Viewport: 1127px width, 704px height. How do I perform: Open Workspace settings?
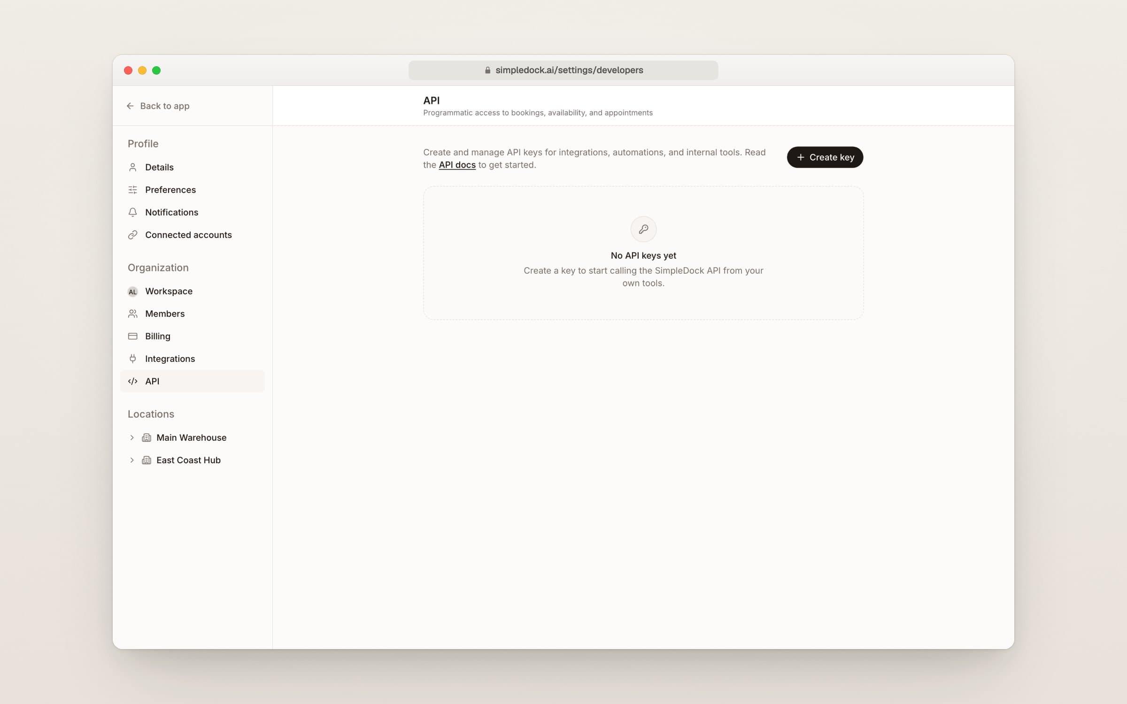[x=193, y=291]
